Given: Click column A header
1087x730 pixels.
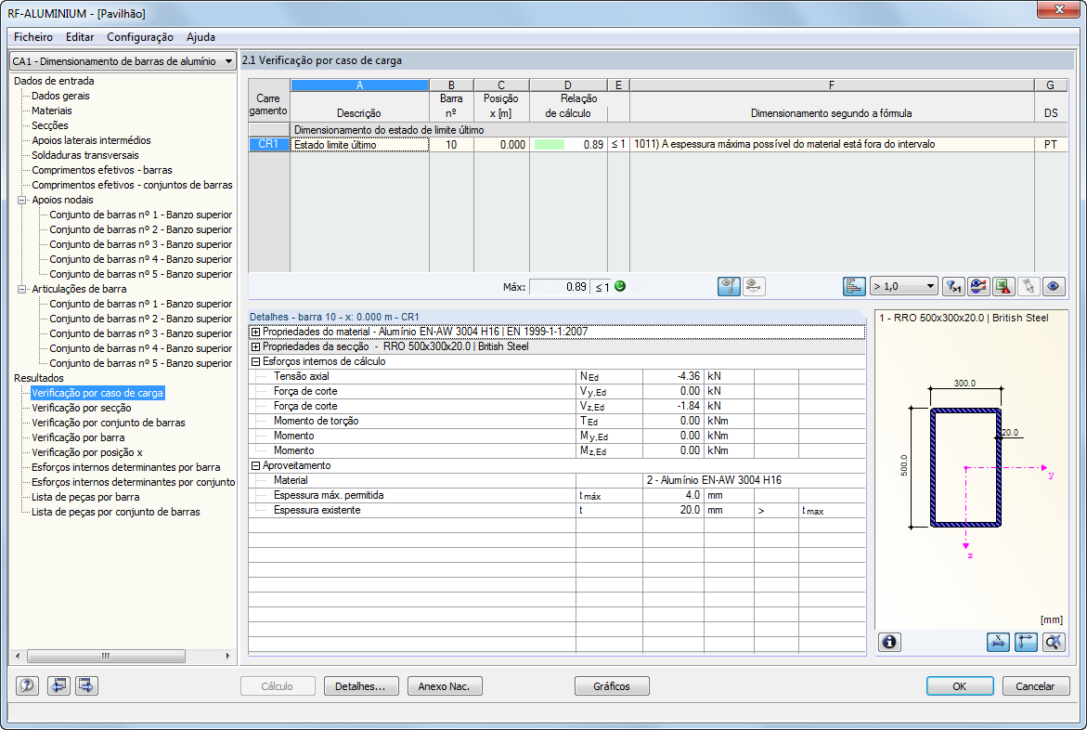Looking at the screenshot, I should 360,85.
